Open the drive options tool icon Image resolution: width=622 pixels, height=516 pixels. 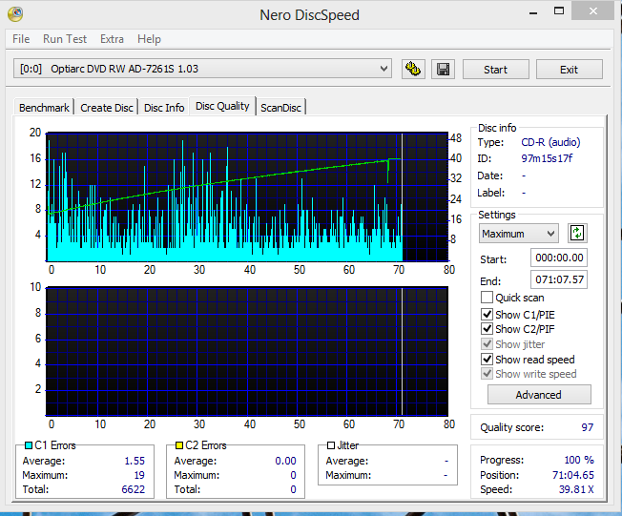point(413,70)
